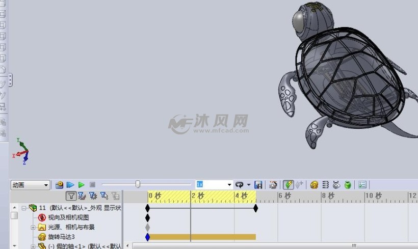
Task: Click the gray Stop button
Action: (x=92, y=184)
